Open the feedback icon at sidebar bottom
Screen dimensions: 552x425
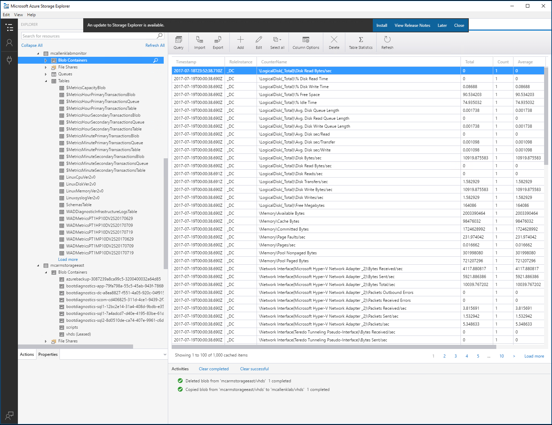(9, 415)
